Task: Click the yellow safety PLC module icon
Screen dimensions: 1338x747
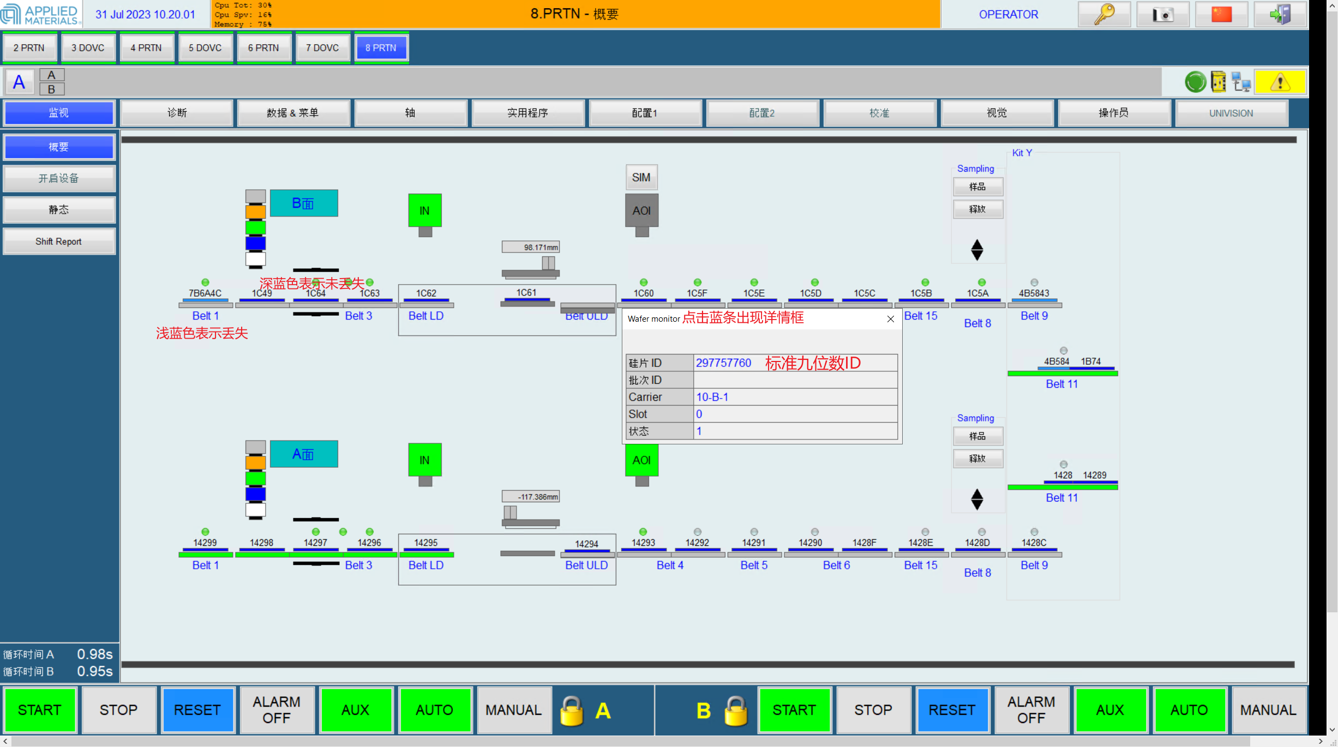Action: [1218, 83]
